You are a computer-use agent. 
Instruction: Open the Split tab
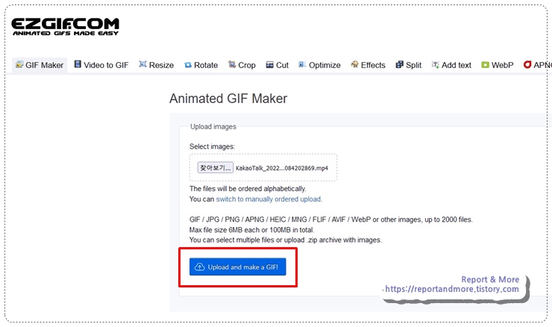[x=408, y=65]
